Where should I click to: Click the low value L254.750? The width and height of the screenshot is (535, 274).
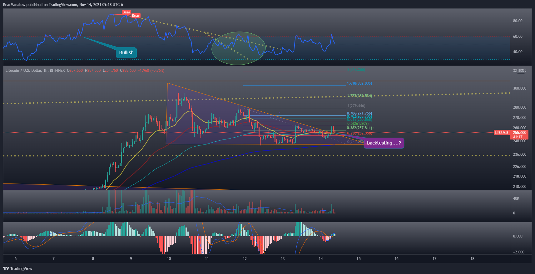click(x=110, y=71)
